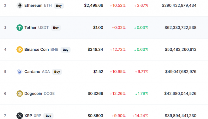Screen dimensions: 208x119
Task: Open the Cardano name link
Action: coord(32,72)
